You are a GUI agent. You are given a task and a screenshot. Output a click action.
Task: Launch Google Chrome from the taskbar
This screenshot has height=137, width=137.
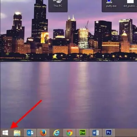pos(70,133)
